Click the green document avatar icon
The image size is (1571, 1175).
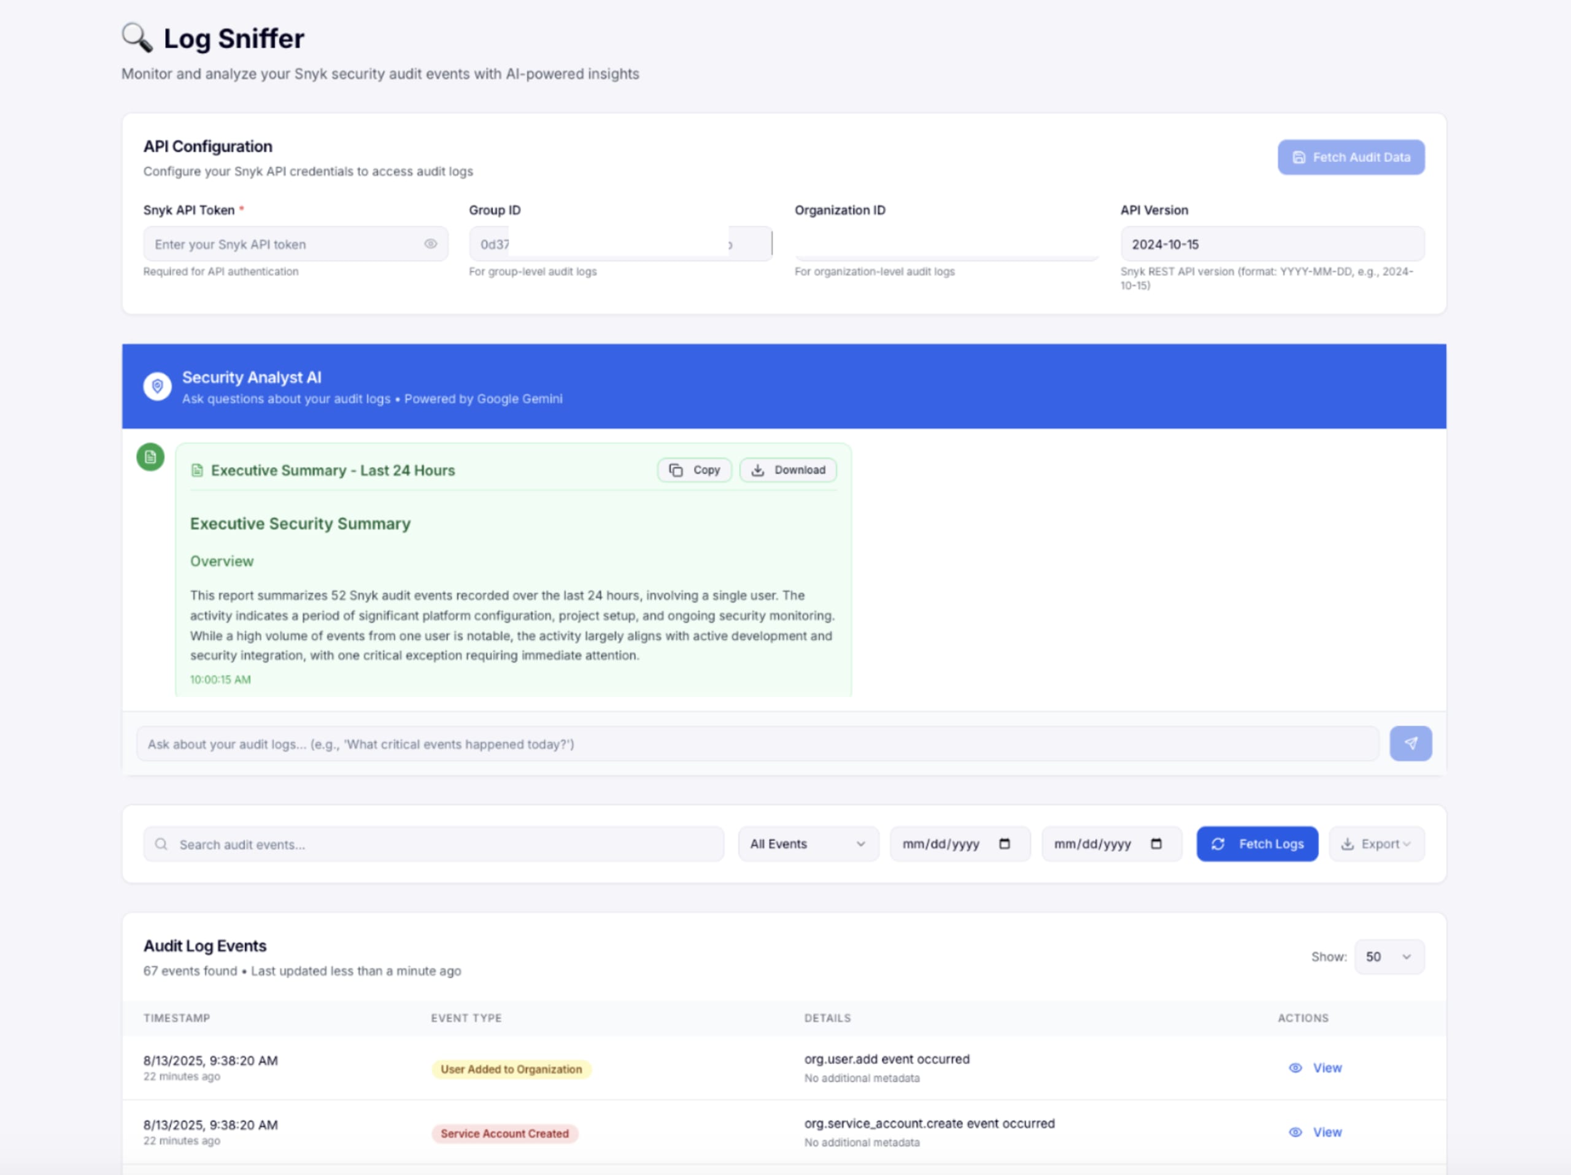(x=150, y=457)
